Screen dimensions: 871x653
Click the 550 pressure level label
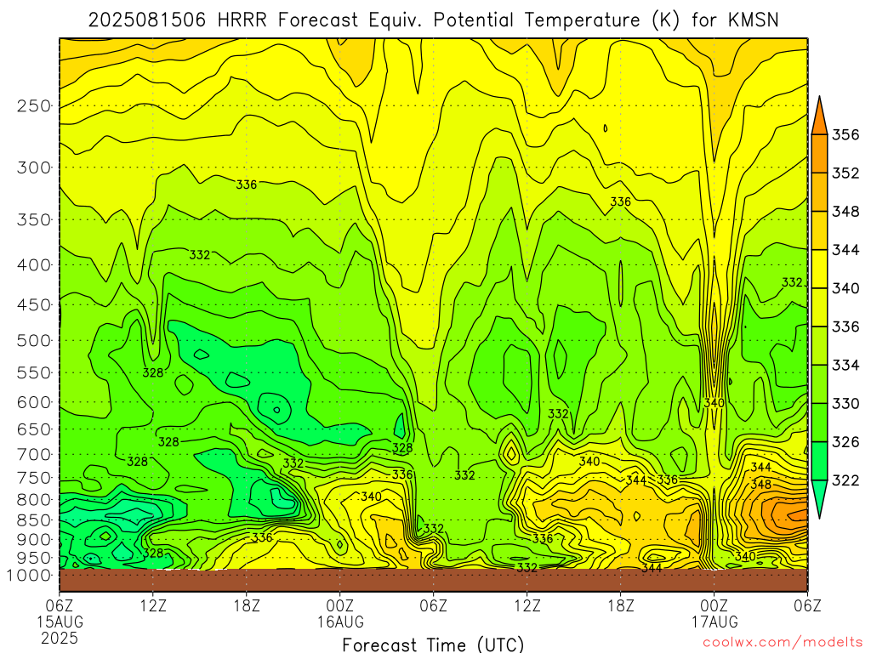coord(34,372)
